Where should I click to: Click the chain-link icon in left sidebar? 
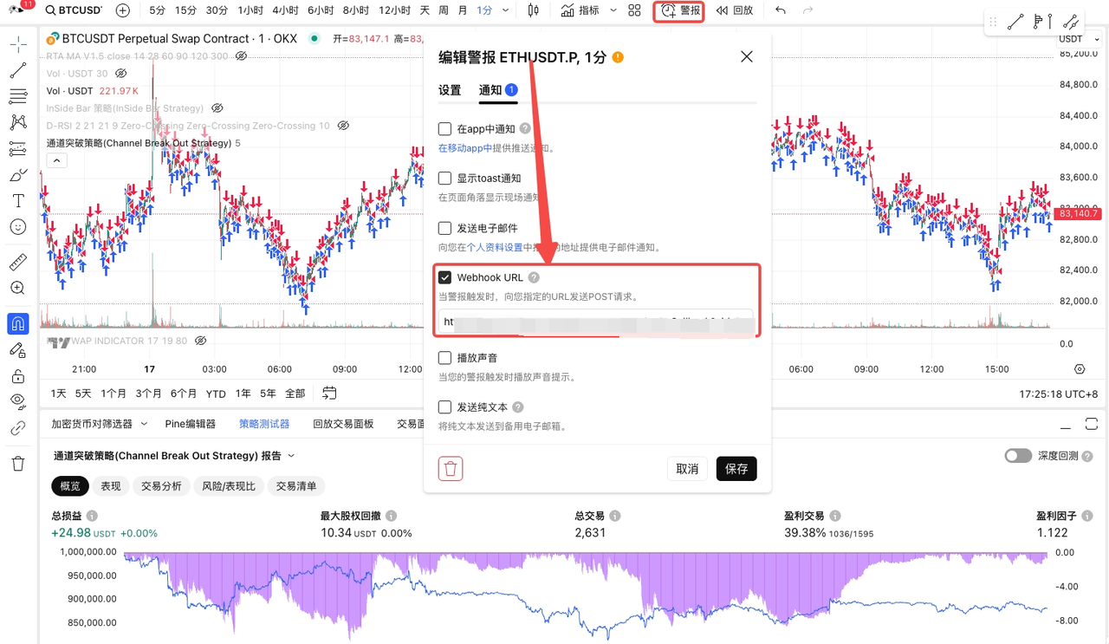point(18,428)
